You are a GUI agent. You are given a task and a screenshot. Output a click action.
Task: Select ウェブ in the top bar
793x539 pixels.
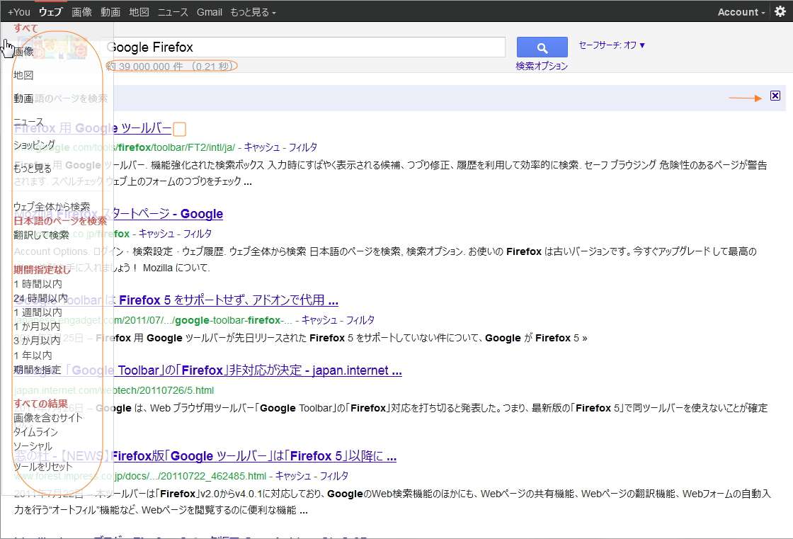point(50,12)
